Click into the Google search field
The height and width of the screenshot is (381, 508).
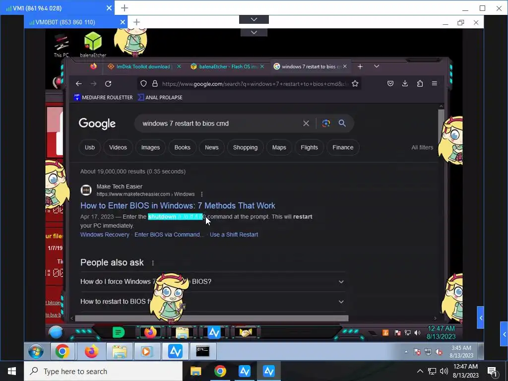(x=220, y=124)
